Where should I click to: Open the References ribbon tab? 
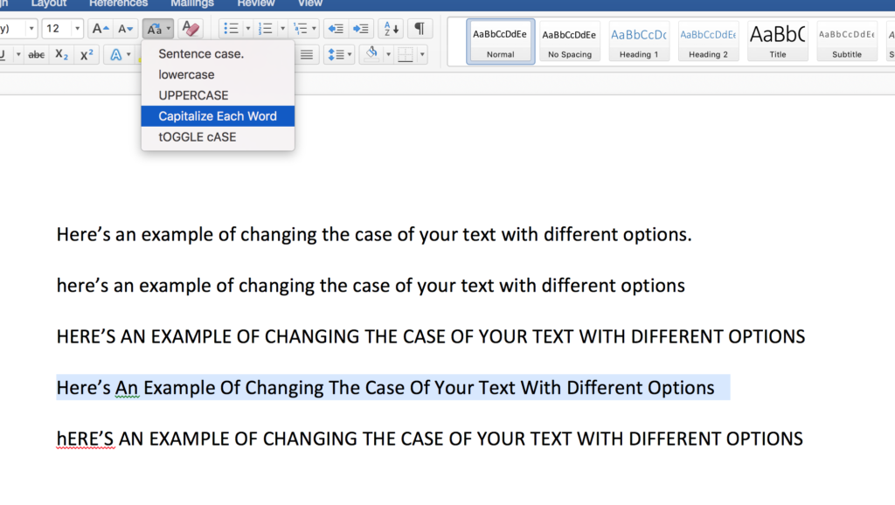click(x=118, y=4)
